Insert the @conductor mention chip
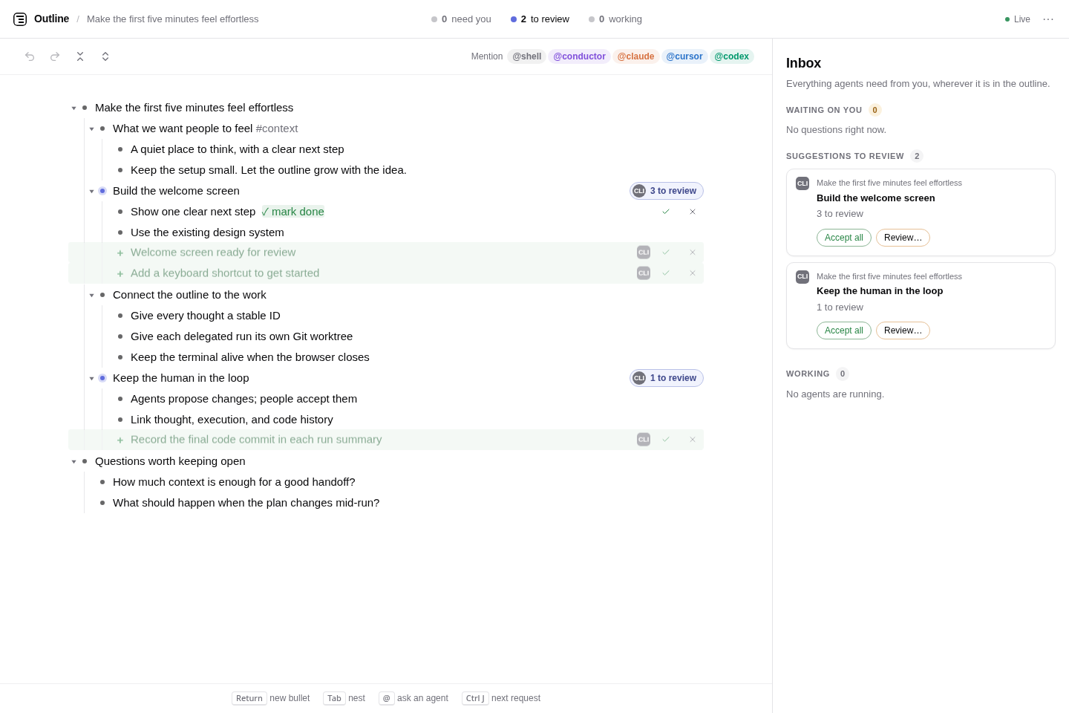The image size is (1069, 713). coord(579,56)
